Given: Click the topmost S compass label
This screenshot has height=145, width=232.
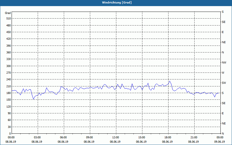Looking at the screenshot, I should coord(223,12).
